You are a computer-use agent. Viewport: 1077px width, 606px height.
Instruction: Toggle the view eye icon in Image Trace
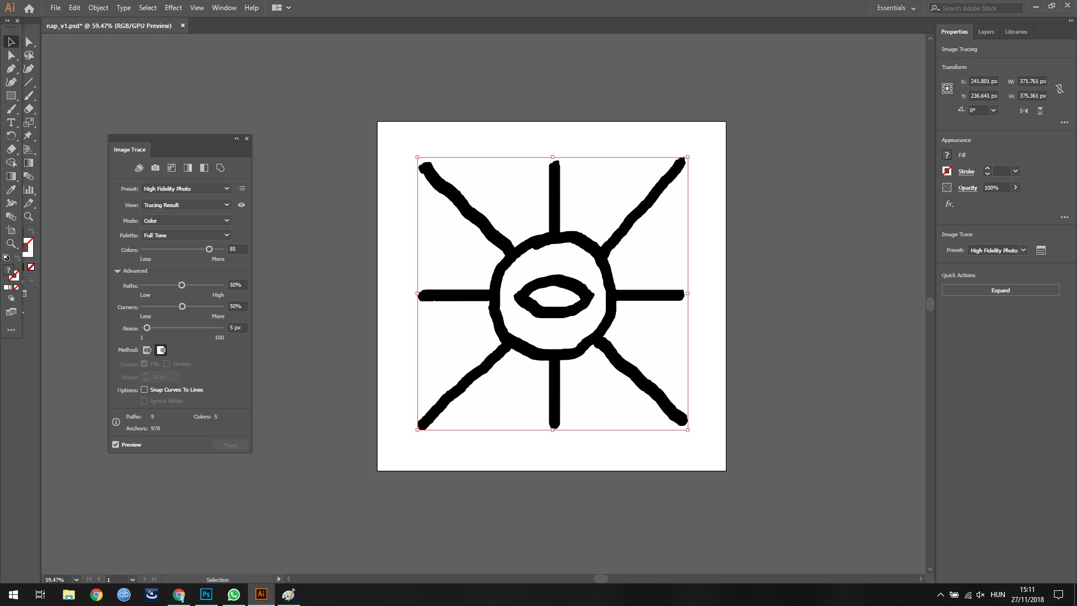coord(242,205)
